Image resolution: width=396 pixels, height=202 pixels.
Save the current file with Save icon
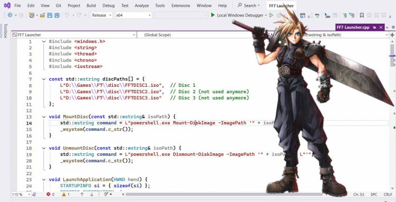pos(50,15)
